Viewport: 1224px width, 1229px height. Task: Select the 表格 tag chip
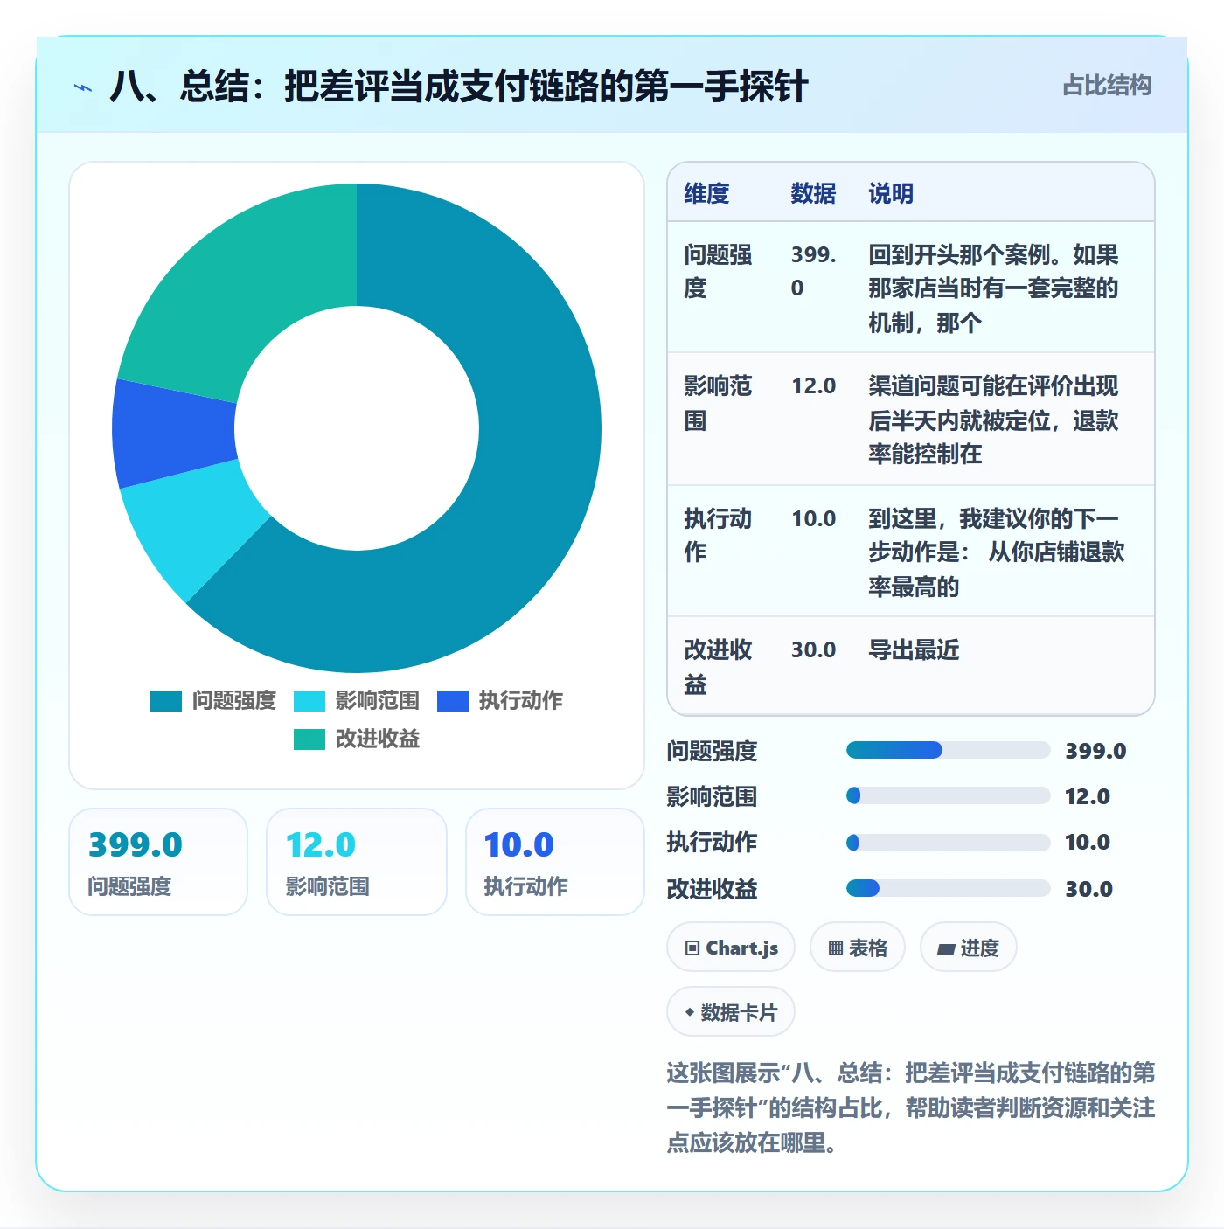tap(858, 948)
